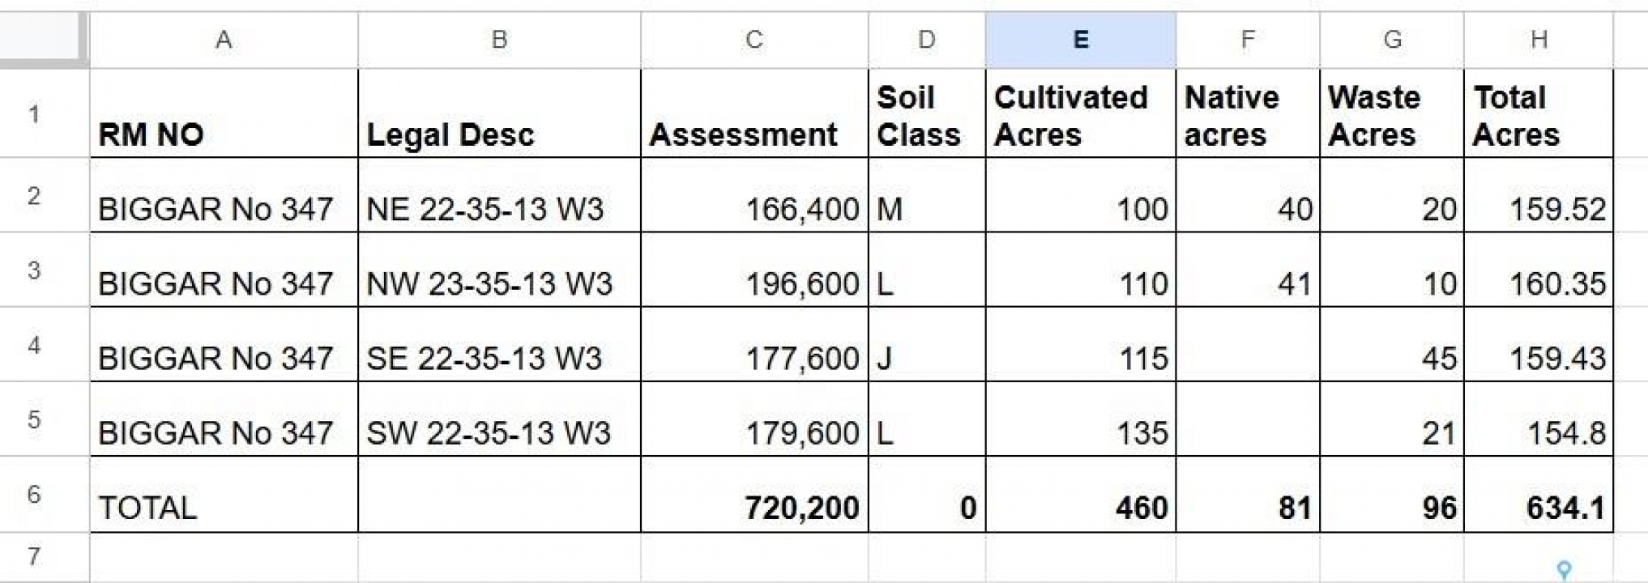Select assessment value 166,400
The width and height of the screenshot is (1648, 583).
[x=754, y=195]
